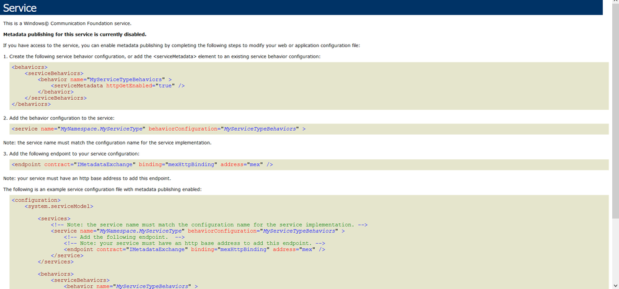Click <behavior name="MyServiceTypeBehaviors"> line in step 1 block

click(105, 79)
